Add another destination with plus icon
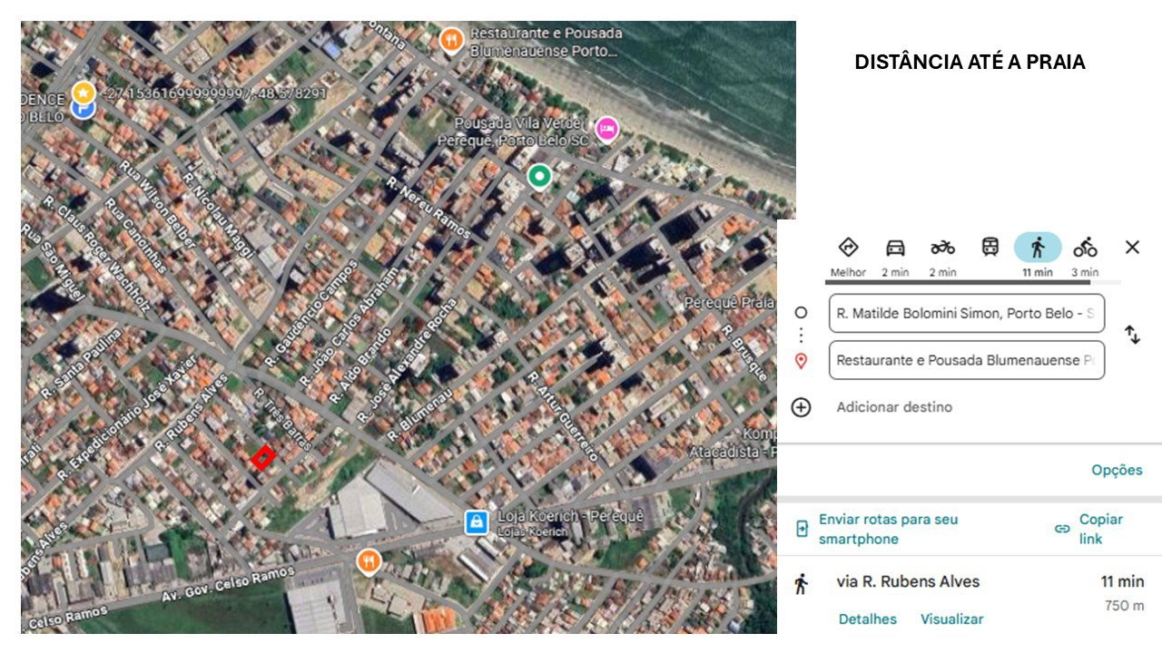Viewport: 1162px width, 653px height. 801,407
